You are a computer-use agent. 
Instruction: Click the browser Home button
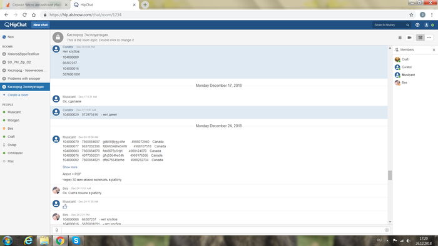pyautogui.click(x=34, y=15)
